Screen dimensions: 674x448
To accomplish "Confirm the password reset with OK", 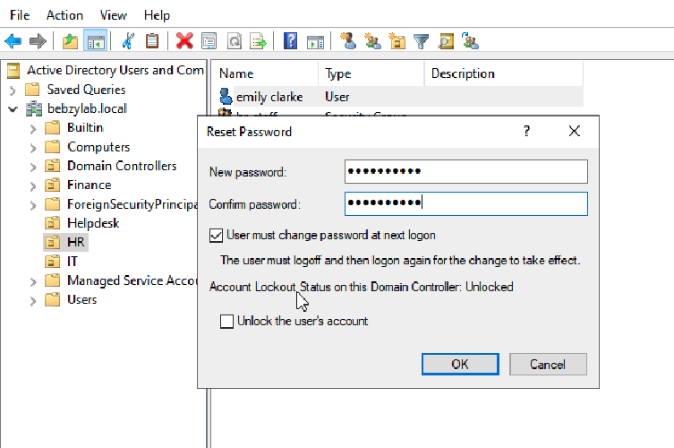I will pos(460,364).
